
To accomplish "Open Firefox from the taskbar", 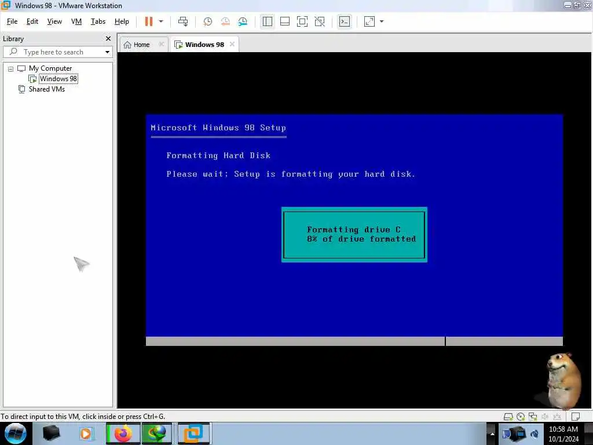I will (x=123, y=433).
